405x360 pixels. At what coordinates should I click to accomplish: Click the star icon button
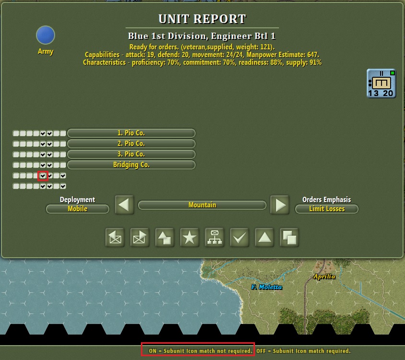click(190, 238)
